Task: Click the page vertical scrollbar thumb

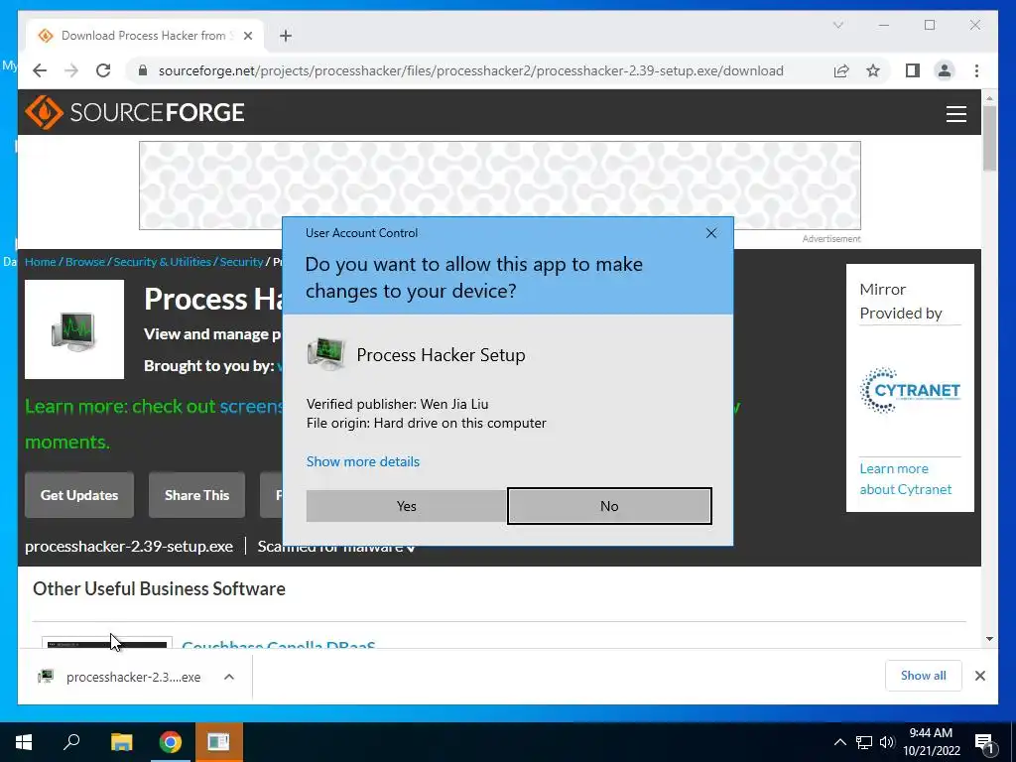Action: [989, 137]
